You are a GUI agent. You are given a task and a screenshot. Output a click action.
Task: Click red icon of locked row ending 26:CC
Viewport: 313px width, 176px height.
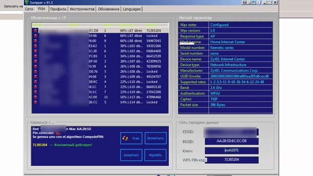click(x=36, y=102)
